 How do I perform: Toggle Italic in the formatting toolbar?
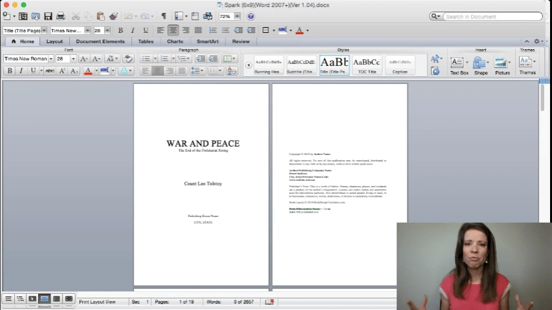pyautogui.click(x=133, y=30)
